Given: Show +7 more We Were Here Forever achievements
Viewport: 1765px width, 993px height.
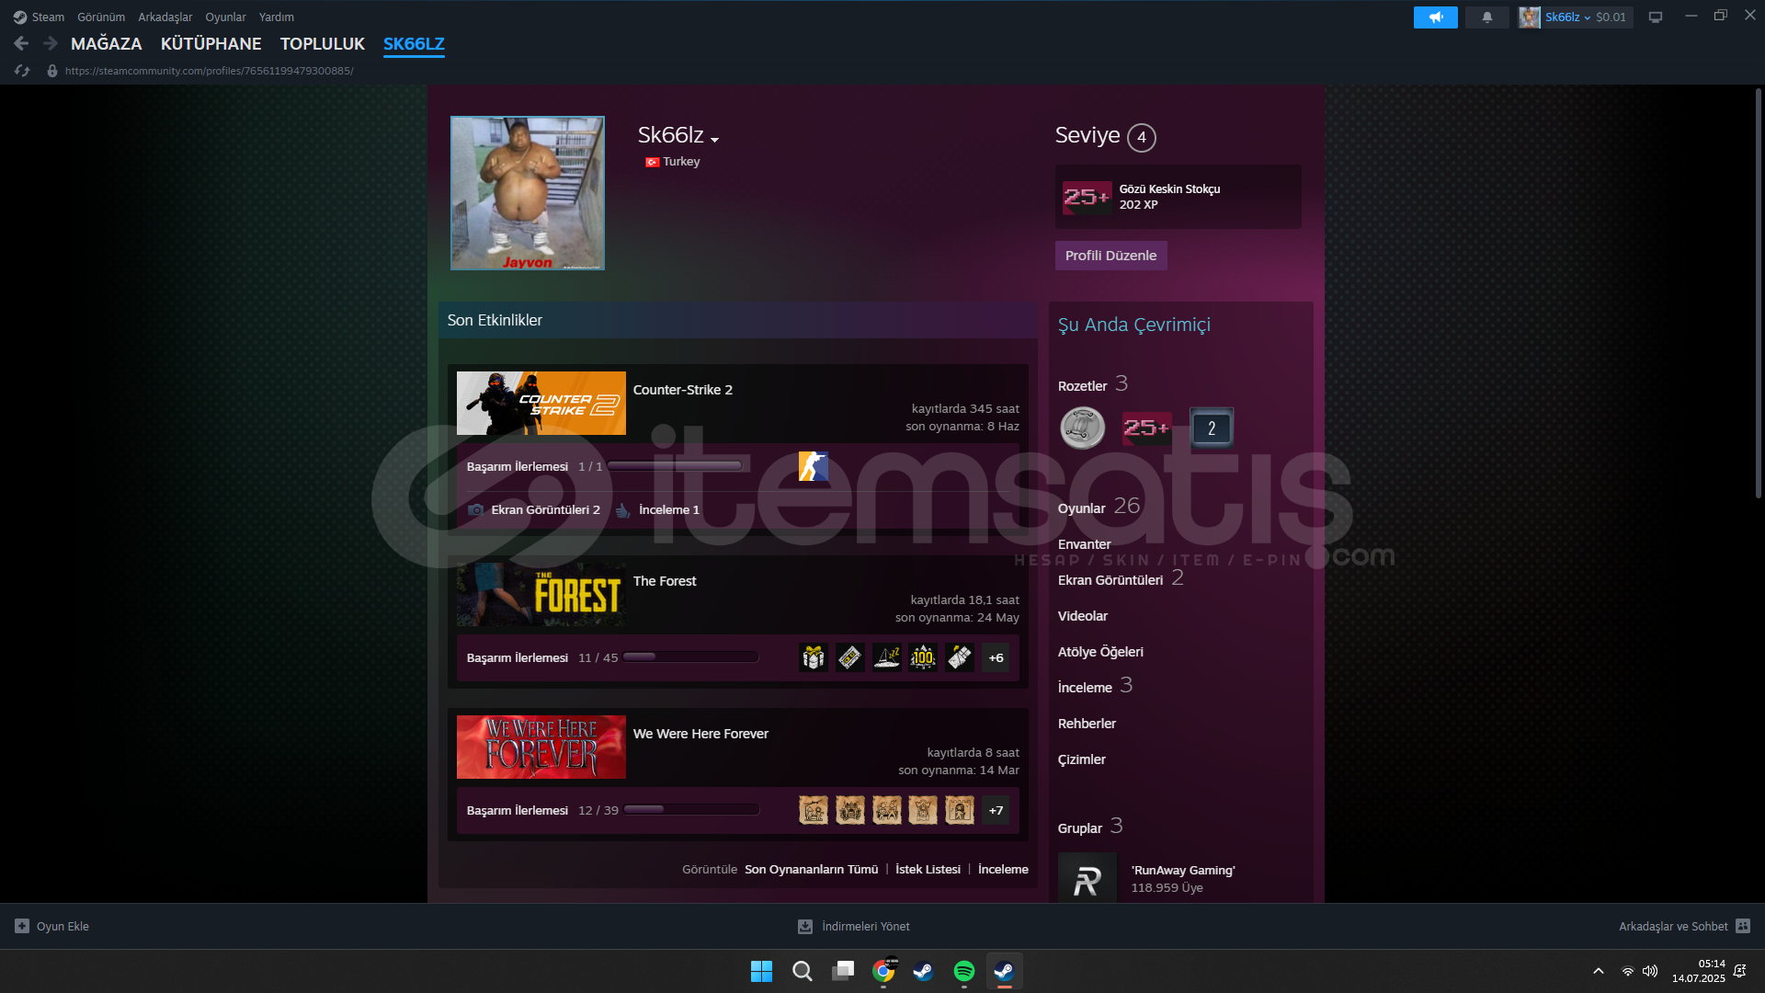Looking at the screenshot, I should click(996, 810).
